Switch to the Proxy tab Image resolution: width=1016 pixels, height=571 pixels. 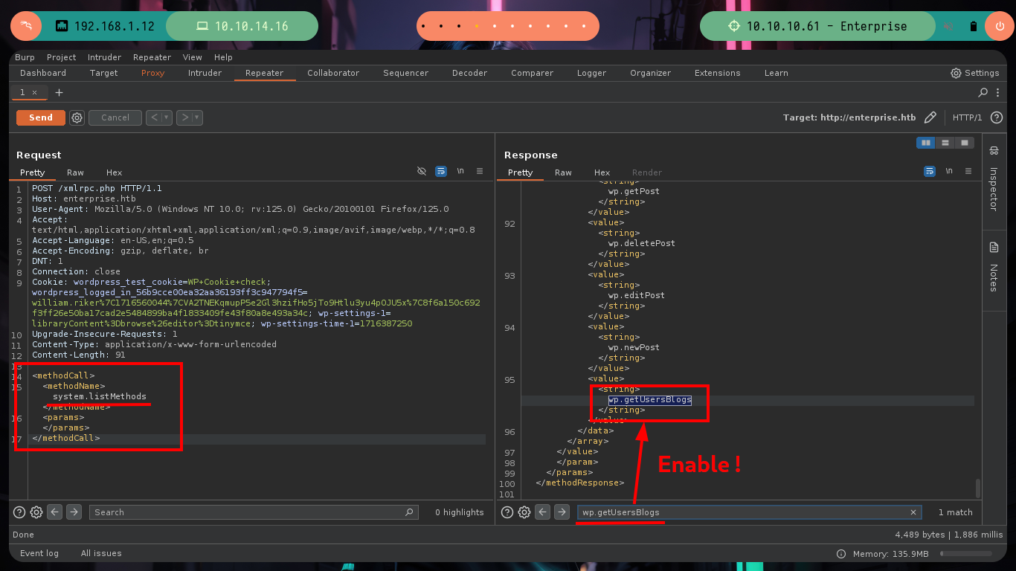click(153, 73)
